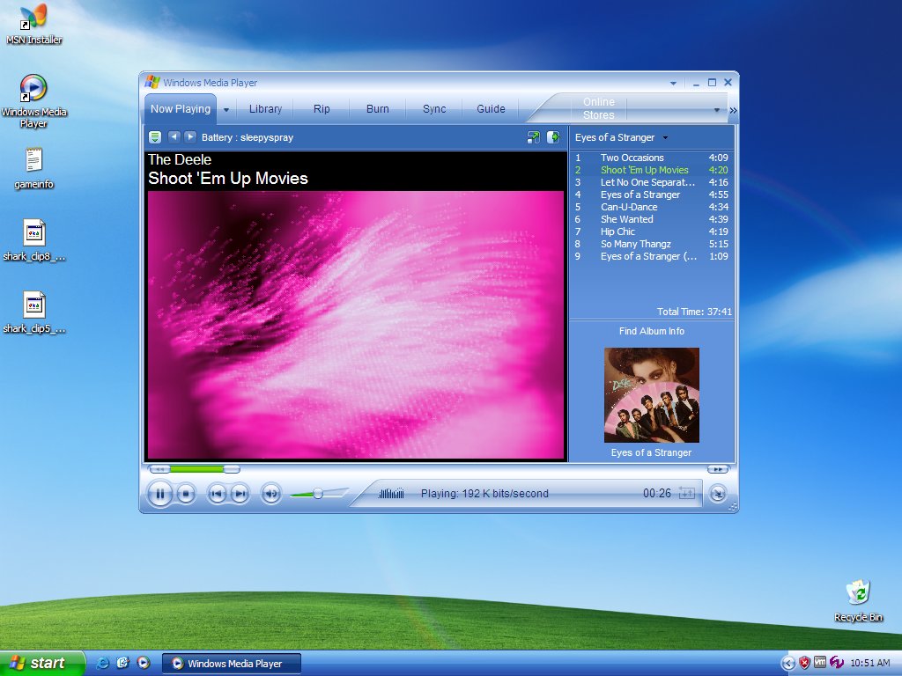This screenshot has width=902, height=676.
Task: Select the view full screen icon
Action: point(532,137)
